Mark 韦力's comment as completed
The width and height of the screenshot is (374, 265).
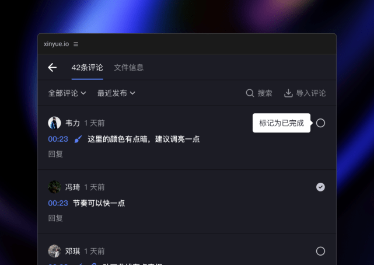320,123
